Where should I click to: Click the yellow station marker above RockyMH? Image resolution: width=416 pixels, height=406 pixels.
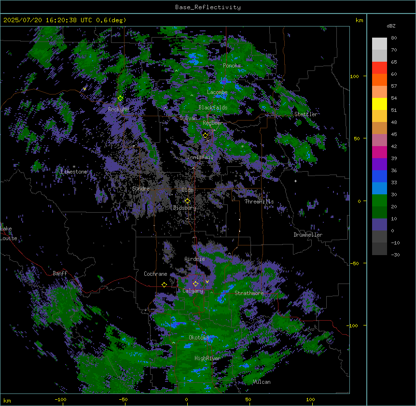(120, 98)
